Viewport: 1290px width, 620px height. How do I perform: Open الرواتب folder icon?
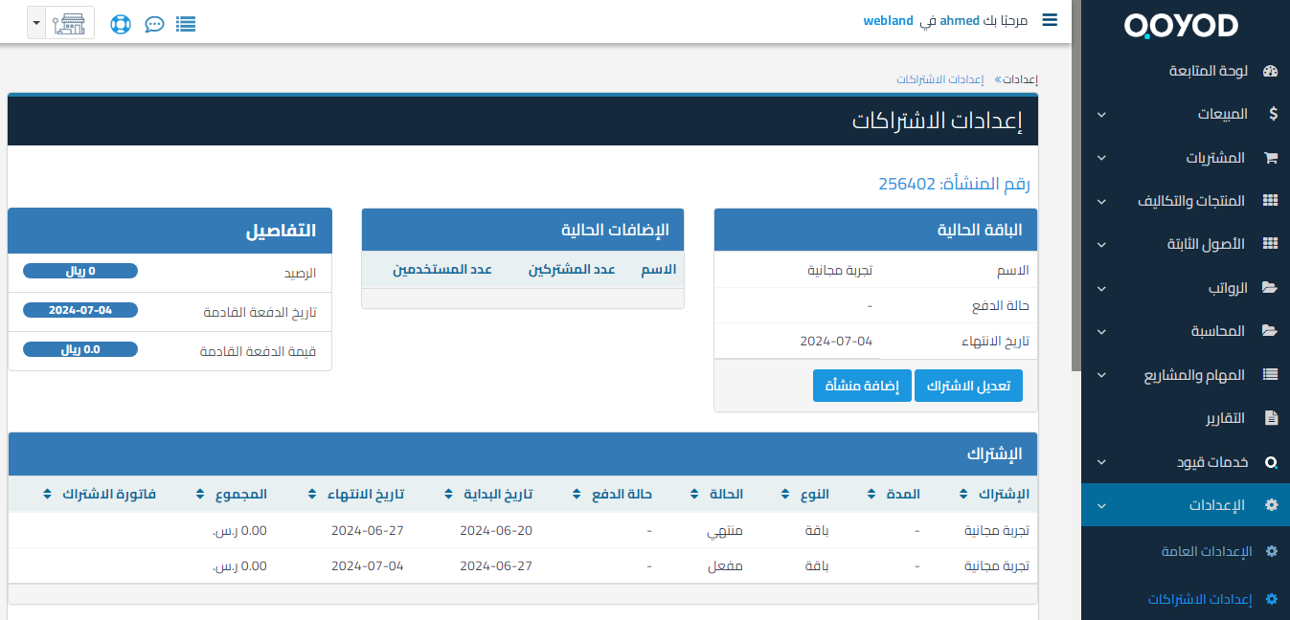click(1271, 287)
